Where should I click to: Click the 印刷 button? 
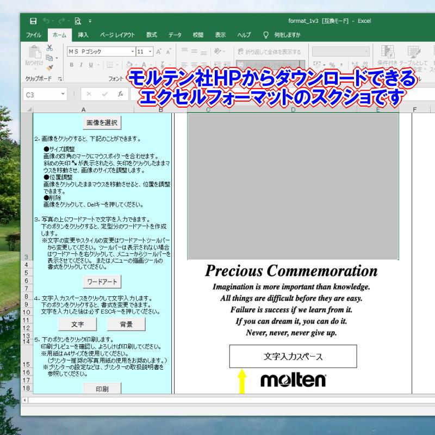(102, 389)
